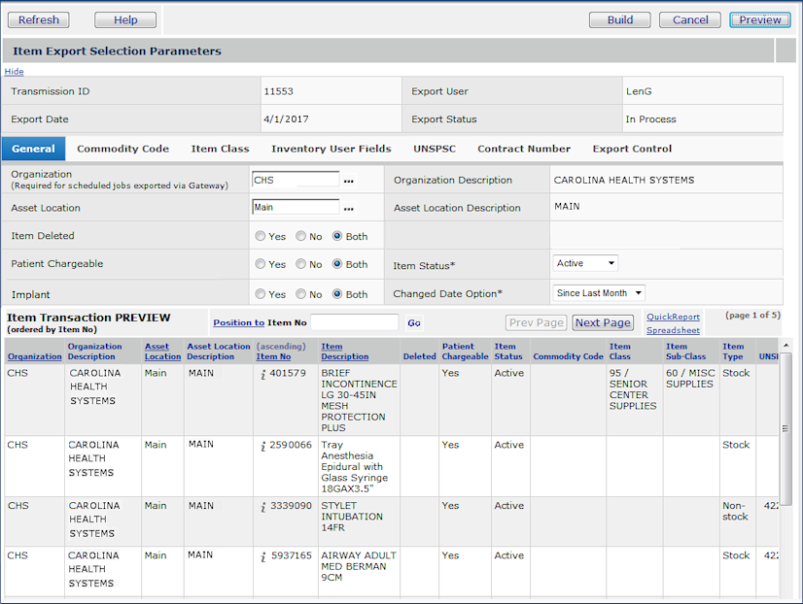
Task: Select Yes for Item Deleted
Action: [x=261, y=236]
